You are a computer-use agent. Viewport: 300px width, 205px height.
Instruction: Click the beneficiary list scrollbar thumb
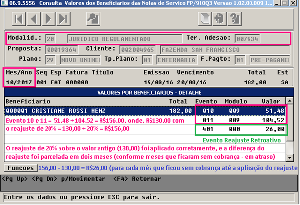point(290,123)
